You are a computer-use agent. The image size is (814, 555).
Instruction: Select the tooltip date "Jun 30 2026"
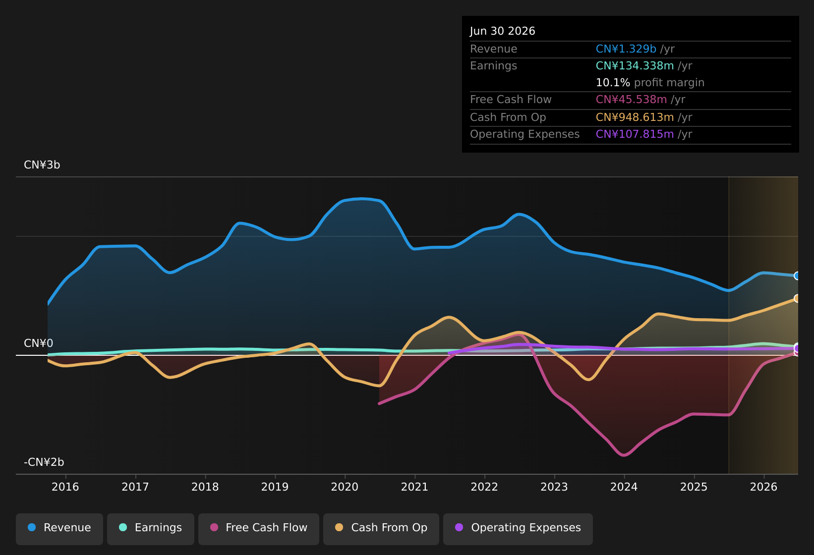pos(503,31)
